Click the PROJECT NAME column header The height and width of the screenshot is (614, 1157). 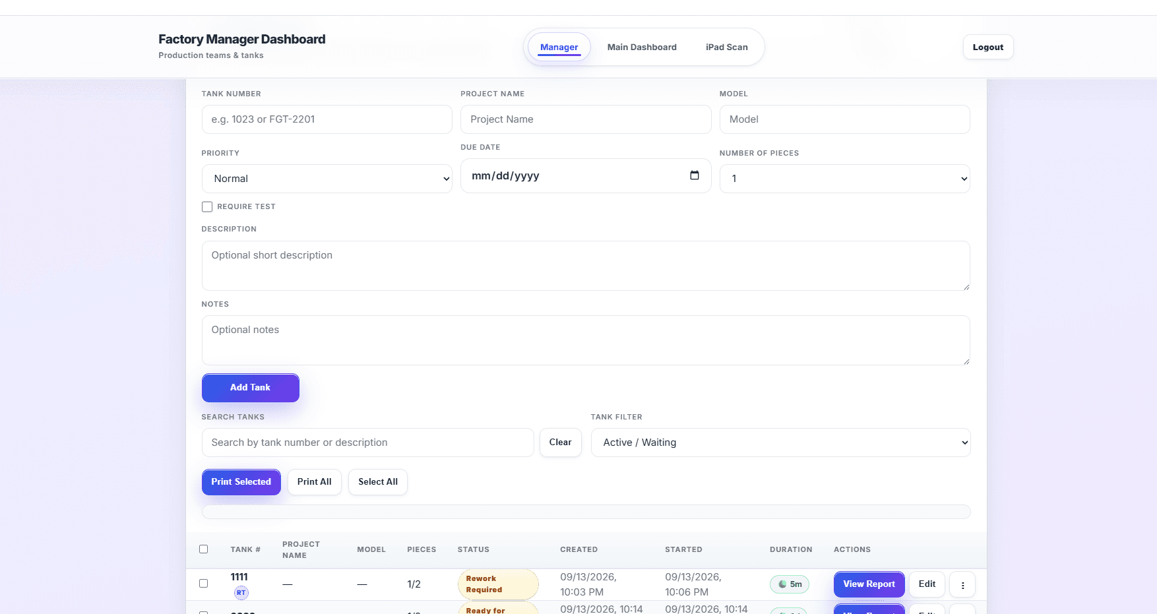pos(301,549)
